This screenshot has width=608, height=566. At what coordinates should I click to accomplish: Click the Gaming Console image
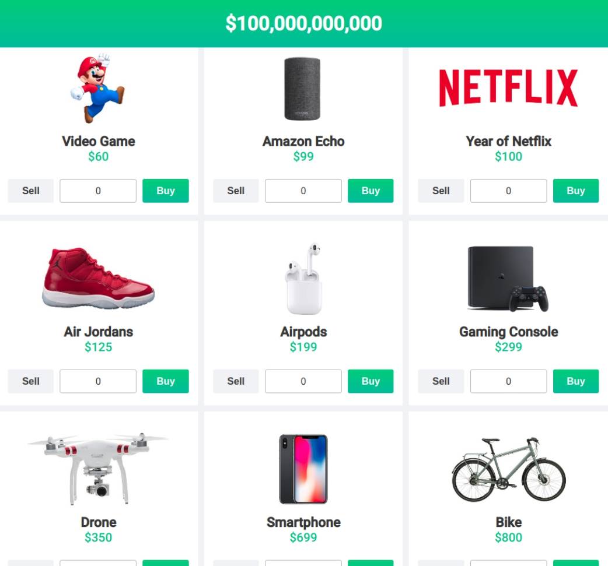508,279
